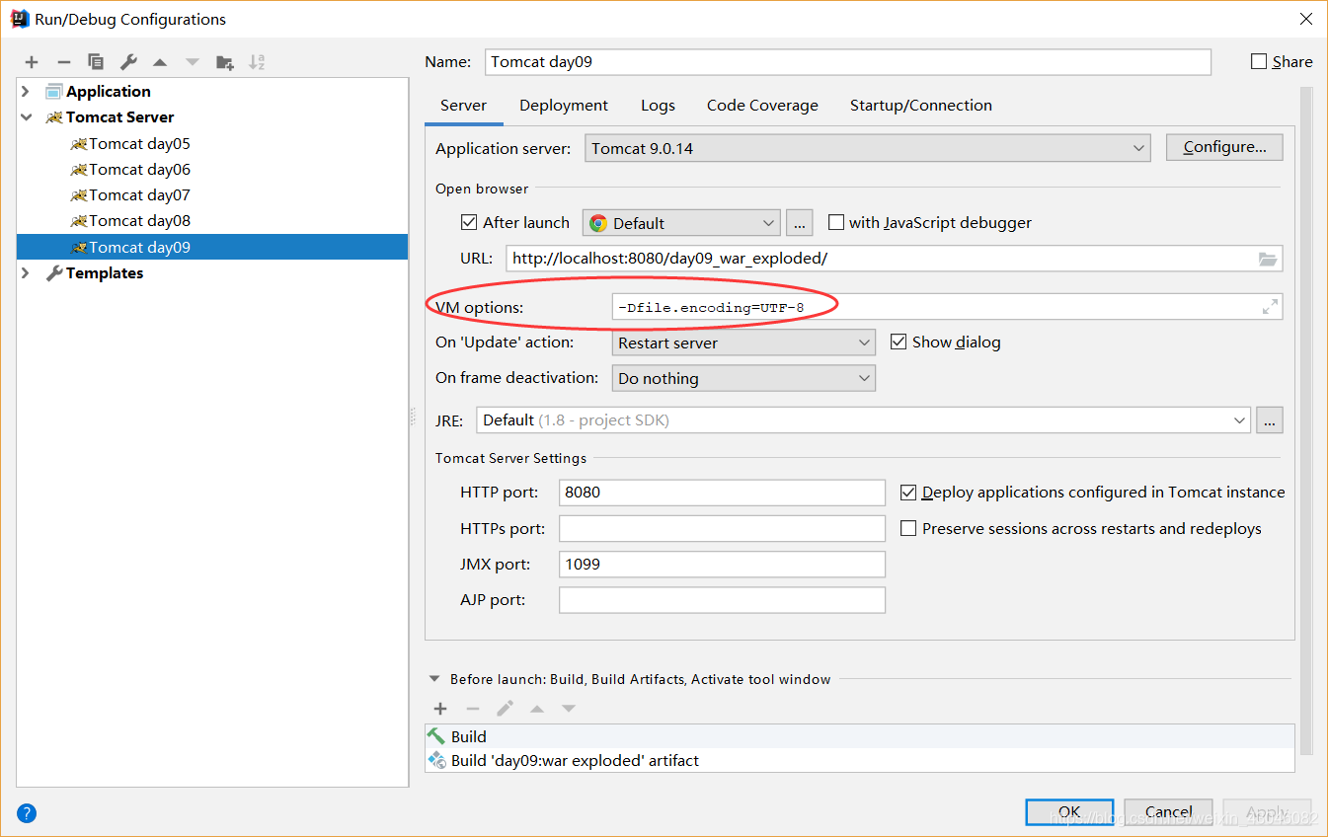This screenshot has height=837, width=1328.
Task: Enable with JavaScript debugger
Action: [x=836, y=222]
